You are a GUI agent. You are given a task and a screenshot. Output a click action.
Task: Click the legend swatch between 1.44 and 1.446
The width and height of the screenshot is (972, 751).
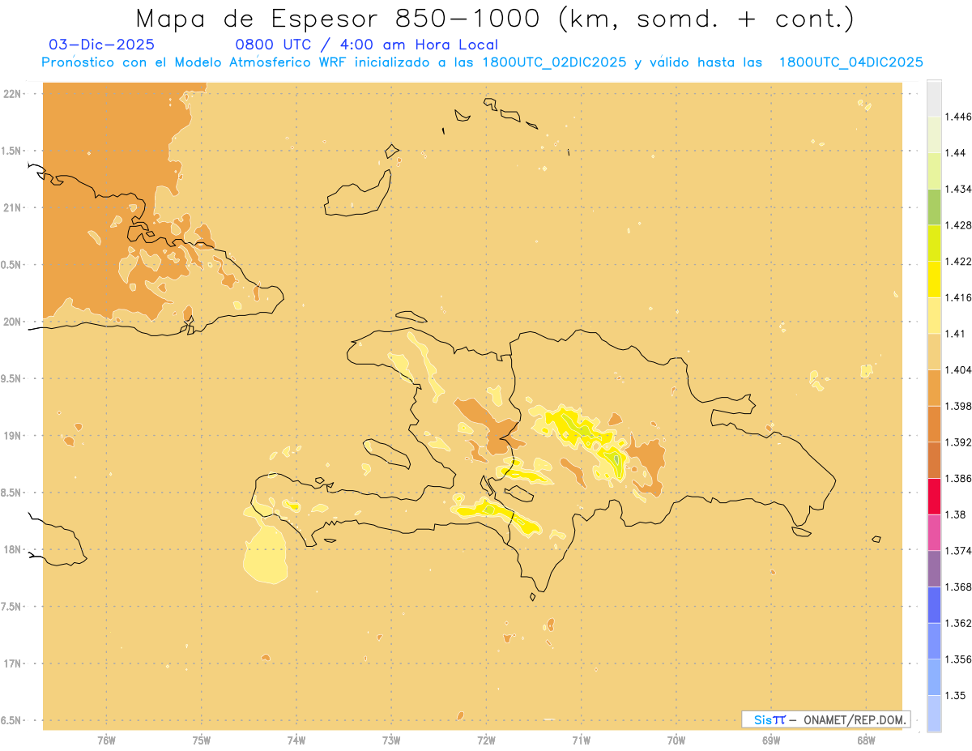point(934,134)
